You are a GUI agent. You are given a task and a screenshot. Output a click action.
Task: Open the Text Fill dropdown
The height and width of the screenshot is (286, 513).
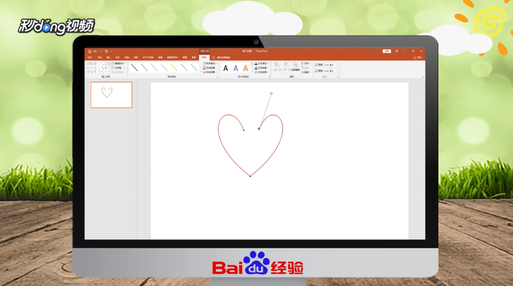262,64
